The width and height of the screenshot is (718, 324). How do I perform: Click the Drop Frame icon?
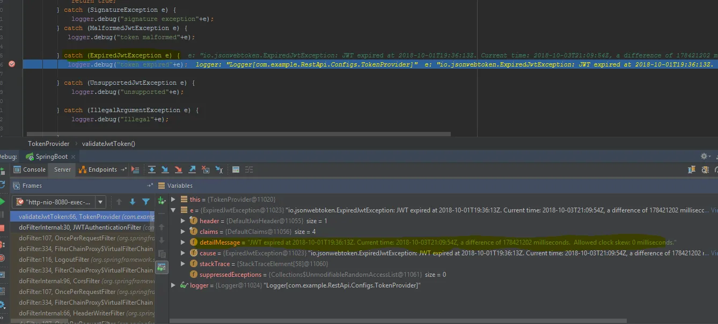206,170
